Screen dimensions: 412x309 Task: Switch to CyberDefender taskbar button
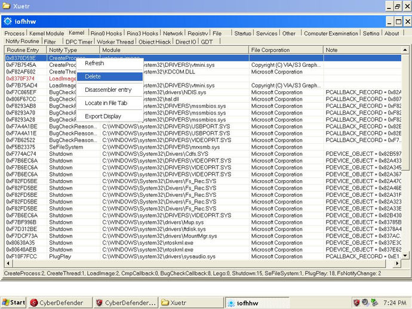(x=60, y=302)
